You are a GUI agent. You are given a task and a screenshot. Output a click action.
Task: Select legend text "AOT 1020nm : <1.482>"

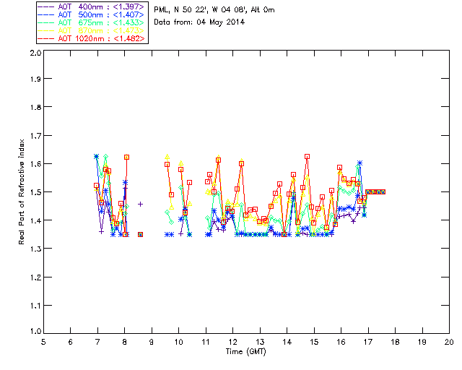coord(101,38)
